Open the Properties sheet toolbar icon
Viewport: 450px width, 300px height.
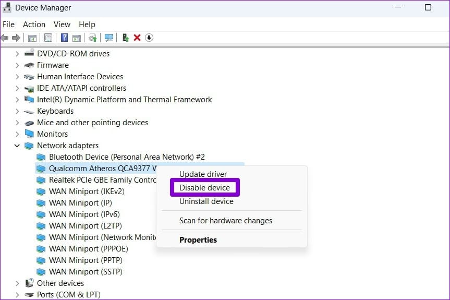click(48, 38)
